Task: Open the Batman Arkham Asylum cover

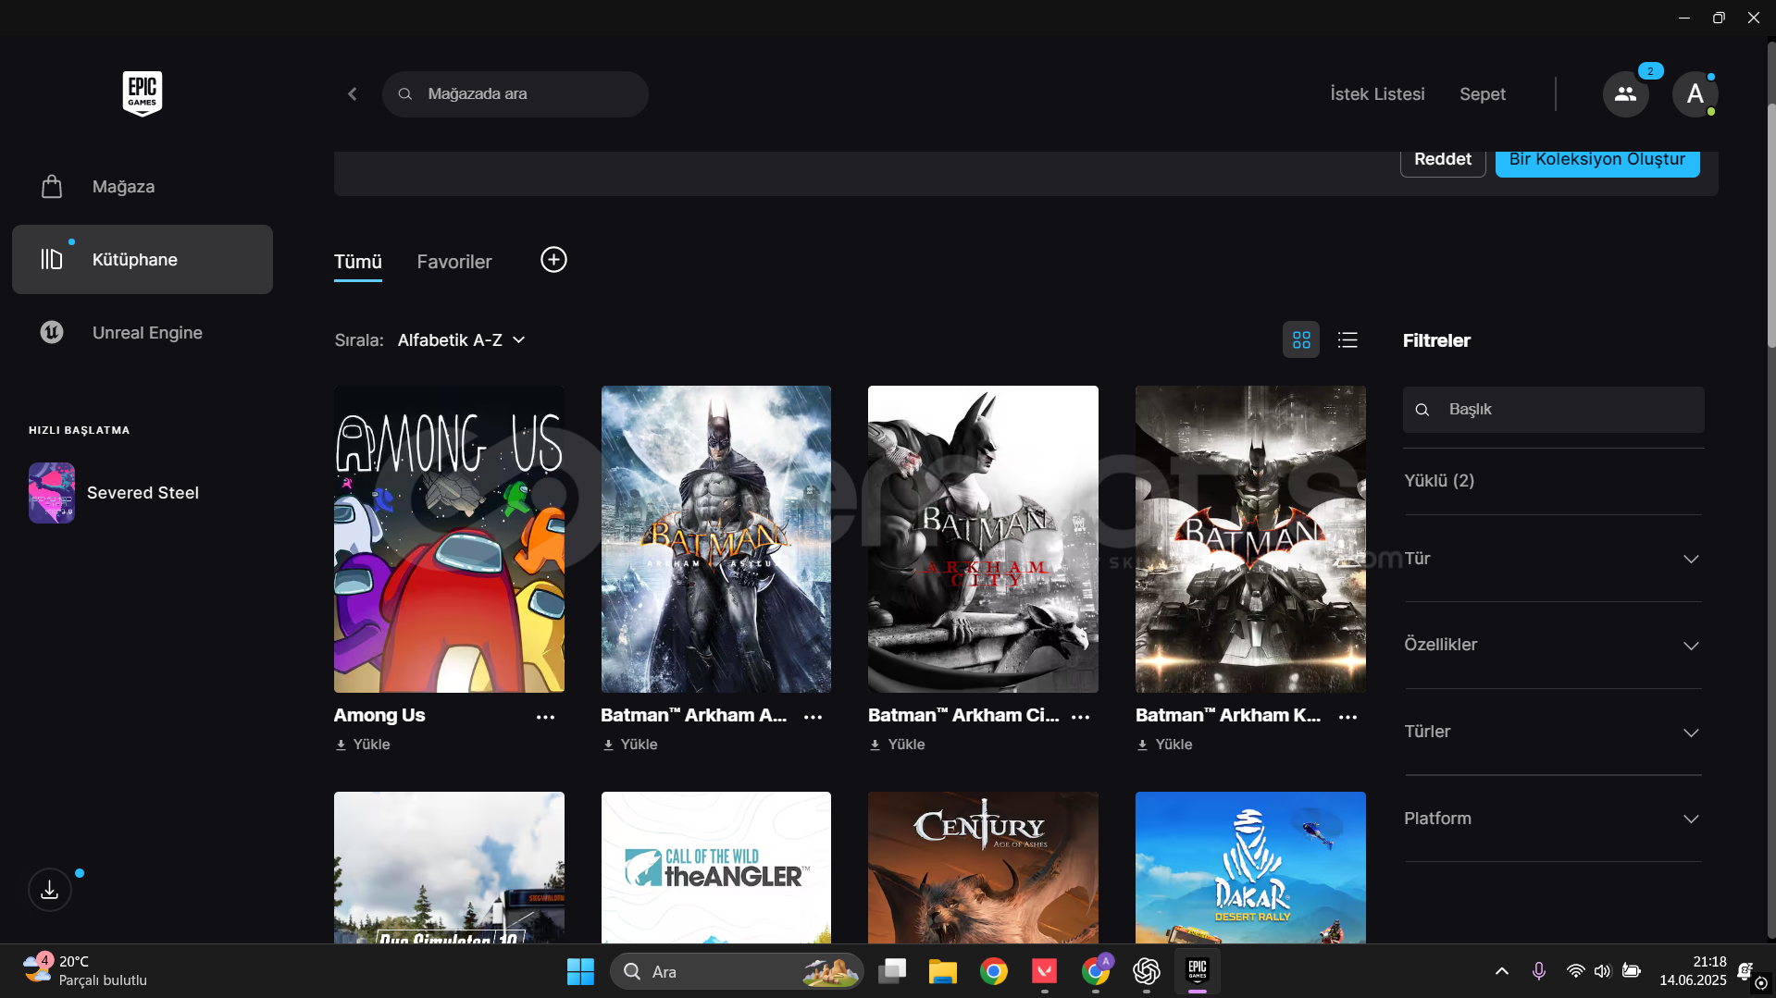Action: (716, 539)
